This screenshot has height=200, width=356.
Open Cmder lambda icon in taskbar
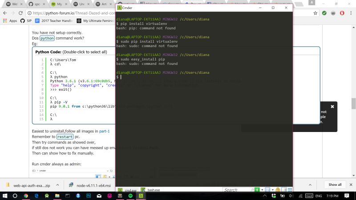tap(141, 196)
